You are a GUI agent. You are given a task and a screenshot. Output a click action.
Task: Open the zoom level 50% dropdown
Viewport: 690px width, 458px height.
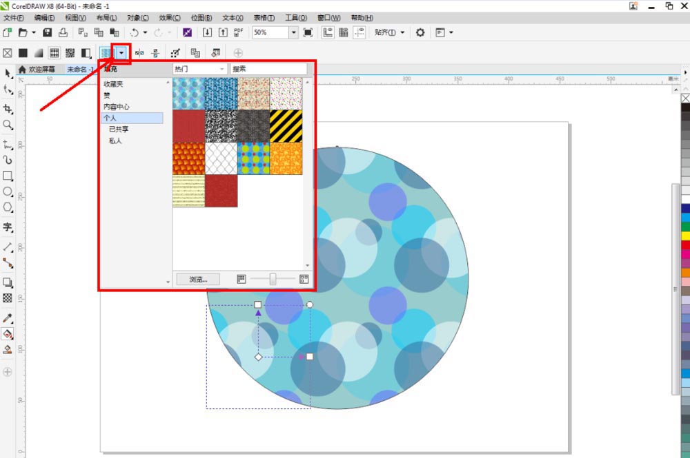coord(293,32)
